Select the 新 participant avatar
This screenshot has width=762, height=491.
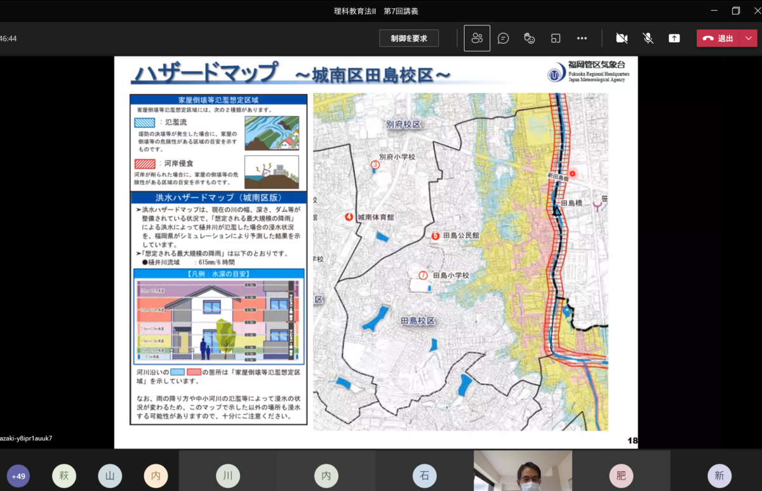coord(719,475)
